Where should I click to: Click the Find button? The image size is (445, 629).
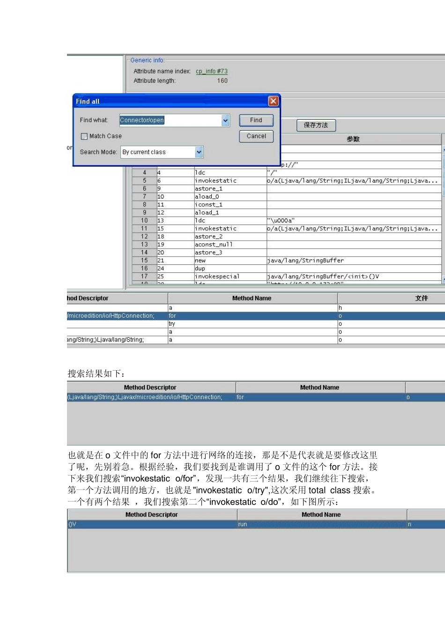256,120
